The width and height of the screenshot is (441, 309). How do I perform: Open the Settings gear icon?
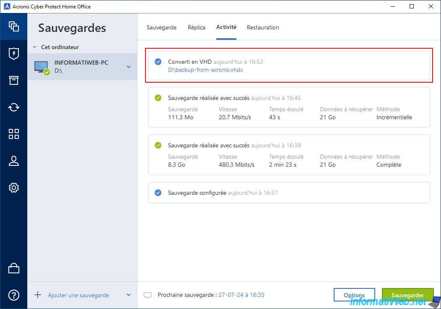pos(13,188)
